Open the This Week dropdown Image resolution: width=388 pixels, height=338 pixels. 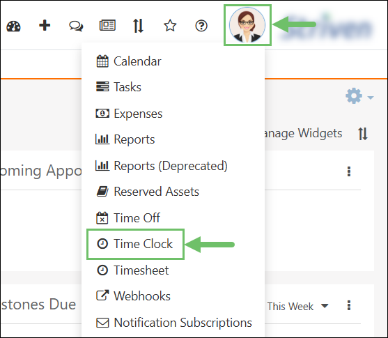[298, 307]
